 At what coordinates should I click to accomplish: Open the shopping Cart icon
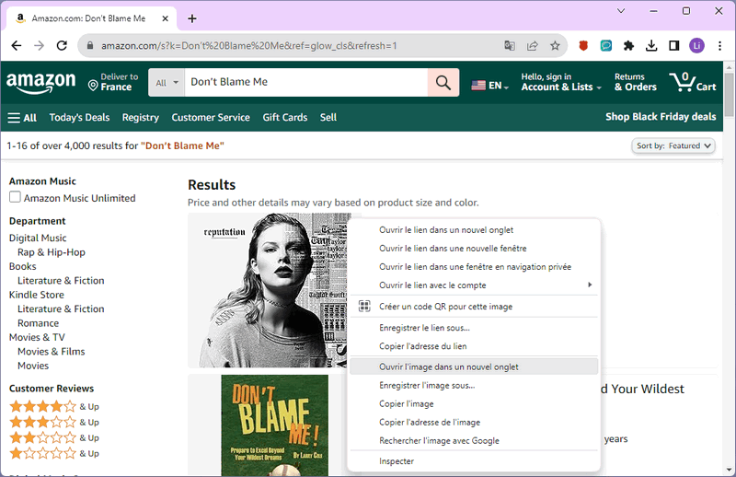693,82
